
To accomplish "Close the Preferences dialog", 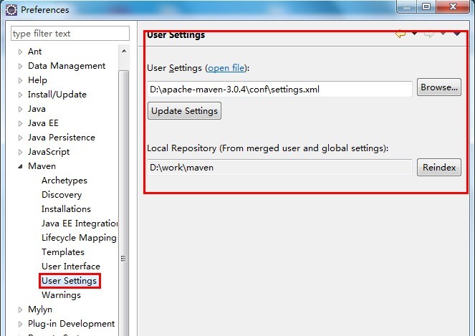I will click(453, 6).
